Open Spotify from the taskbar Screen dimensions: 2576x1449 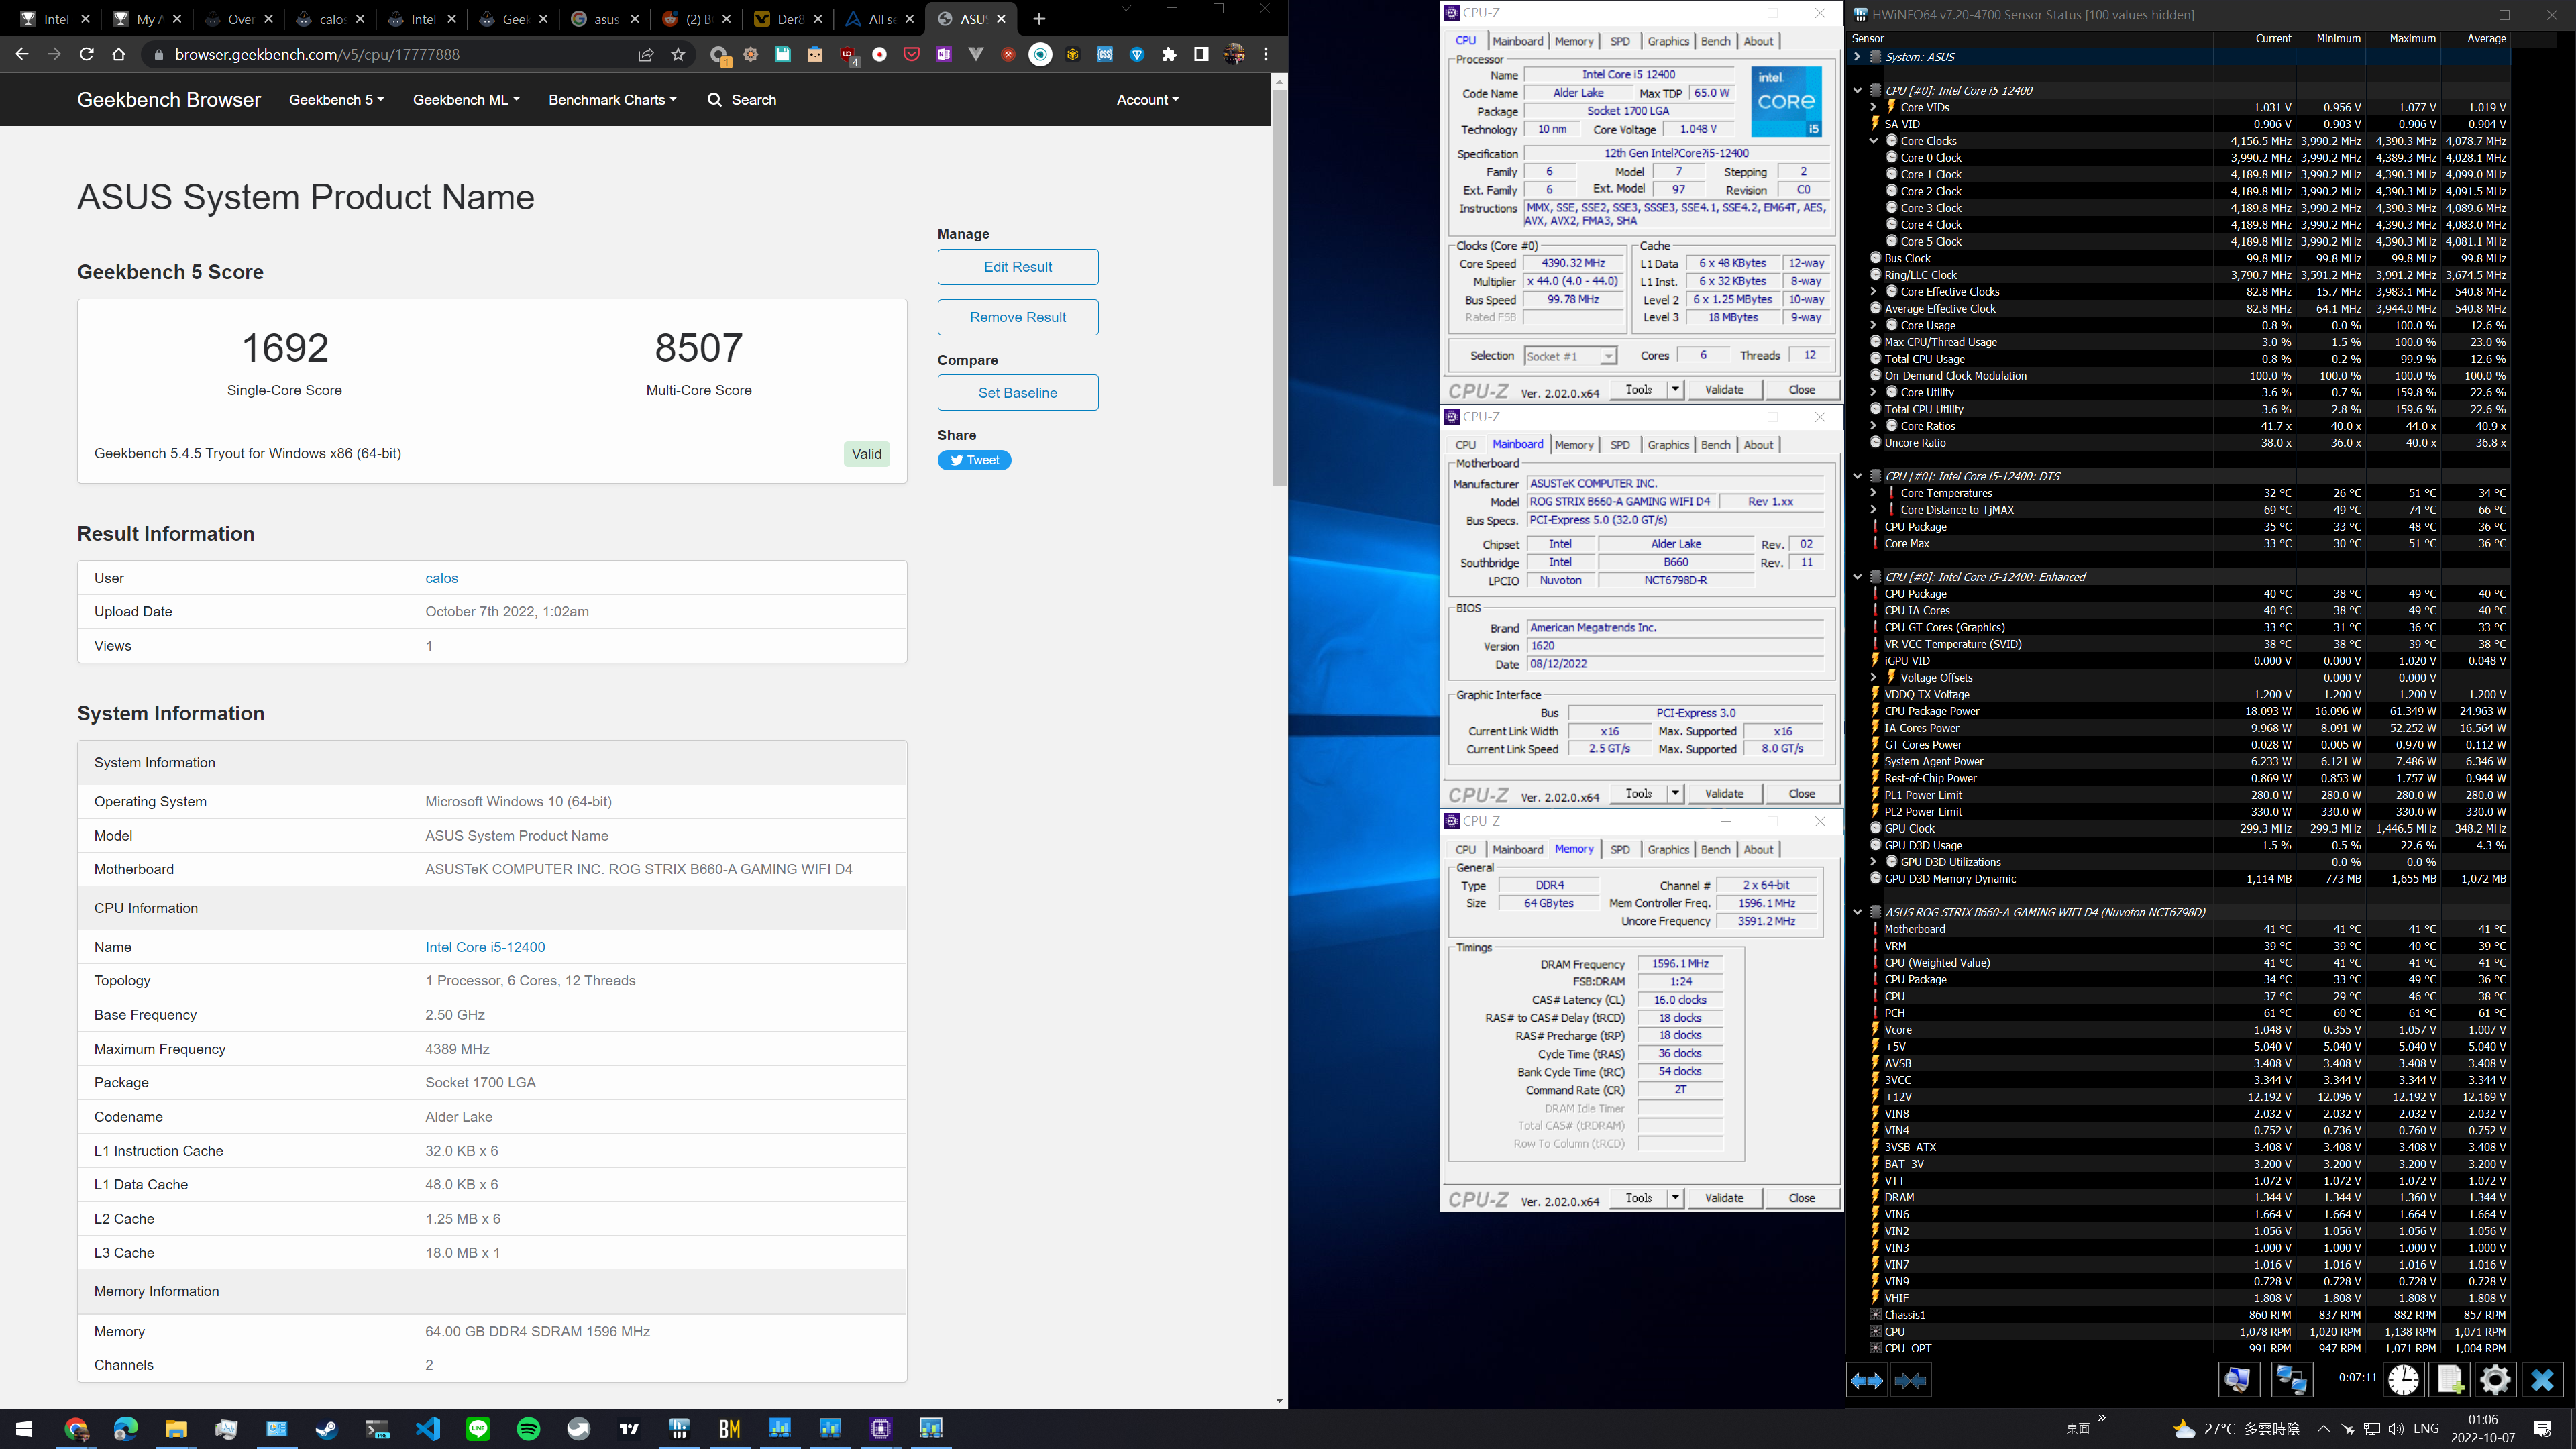tap(528, 1428)
